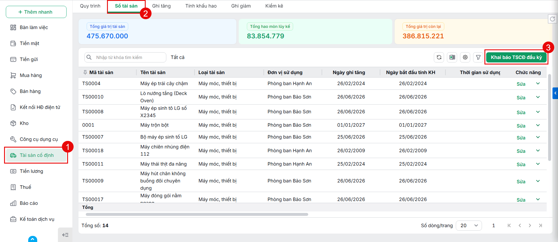Expand actions dropdown for TS00010

(x=538, y=97)
